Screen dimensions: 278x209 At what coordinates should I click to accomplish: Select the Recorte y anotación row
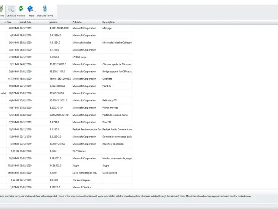[x=66, y=144]
